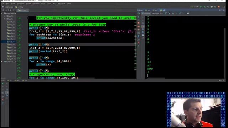
Task: Open ex12.py in project tree
Action: [x=11, y=53]
